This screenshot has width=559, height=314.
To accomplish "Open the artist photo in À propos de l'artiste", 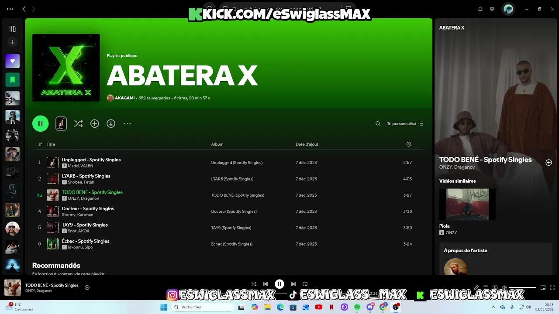I will [455, 267].
